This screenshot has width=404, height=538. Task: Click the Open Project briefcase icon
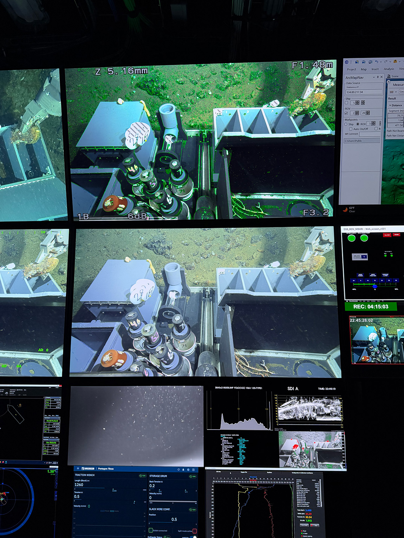pyautogui.click(x=364, y=62)
